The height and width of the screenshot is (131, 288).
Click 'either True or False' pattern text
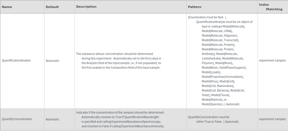pyautogui.click(x=209, y=122)
